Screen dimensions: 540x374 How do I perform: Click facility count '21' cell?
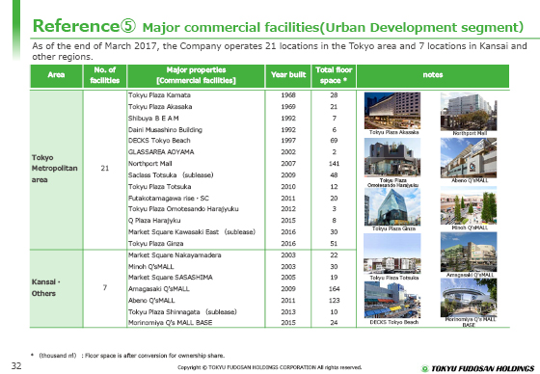click(105, 169)
